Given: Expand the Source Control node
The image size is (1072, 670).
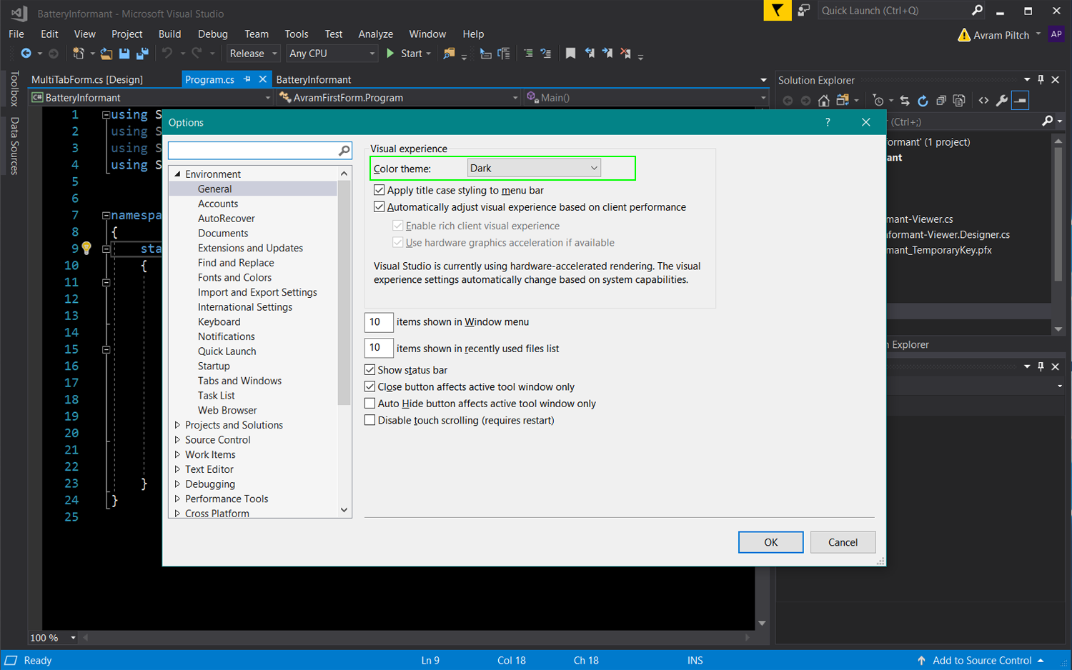Looking at the screenshot, I should (x=177, y=440).
